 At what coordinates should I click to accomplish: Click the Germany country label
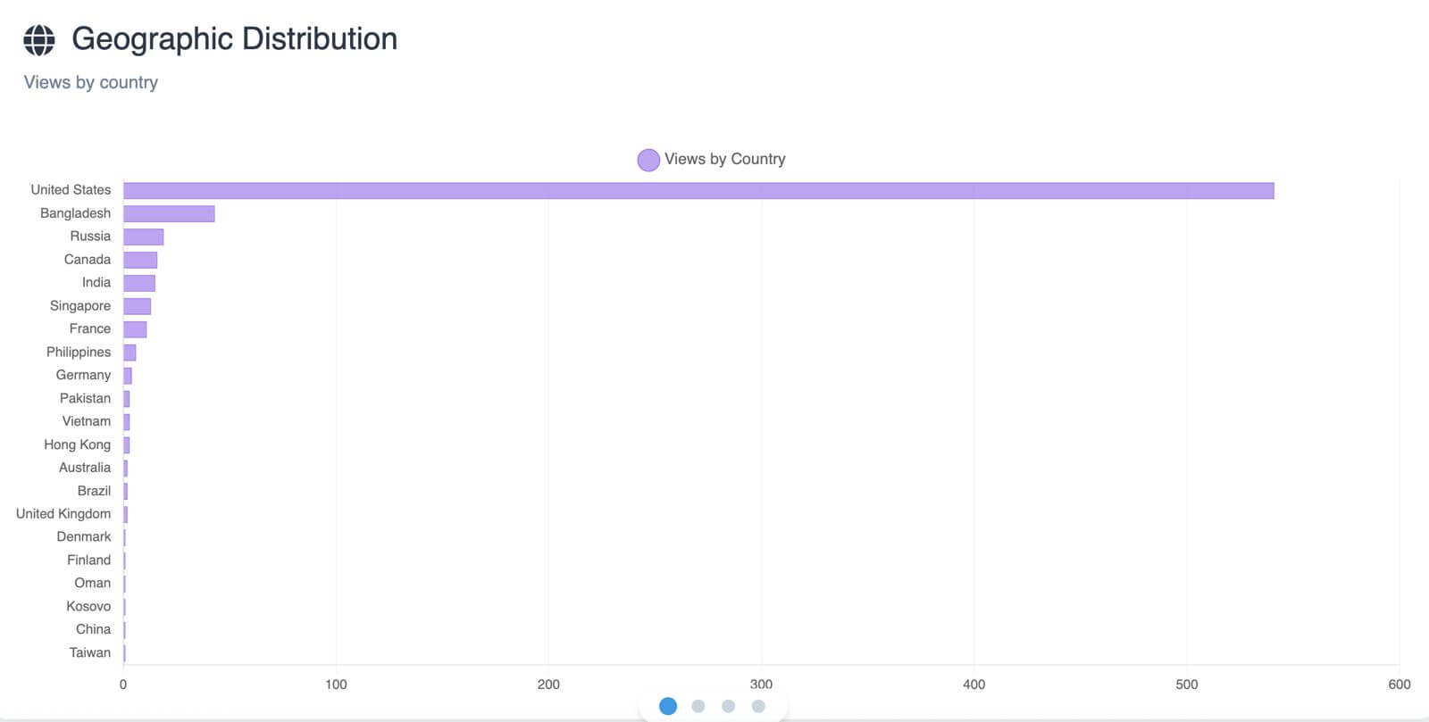(83, 375)
